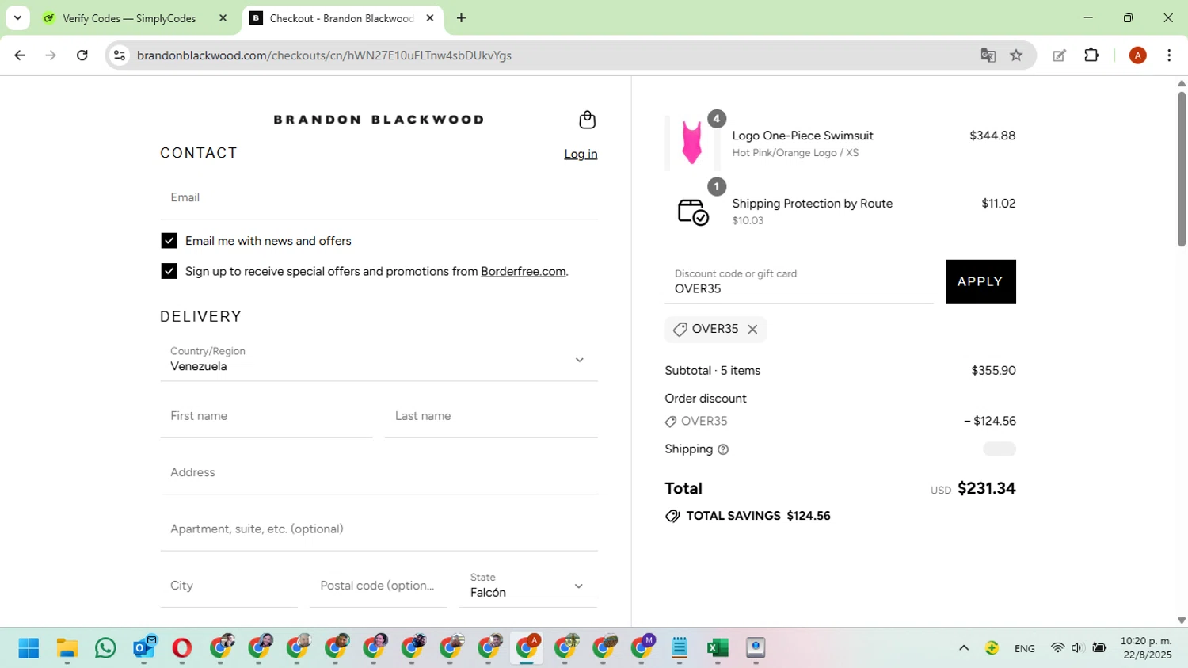1188x668 pixels.
Task: Click the TOTAL SAVINGS $124.56 text
Action: pos(758,516)
